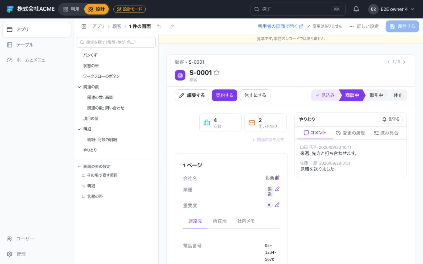The image size is (423, 264).
Task: Star the S-0001 record as favorite
Action: pyautogui.click(x=217, y=73)
